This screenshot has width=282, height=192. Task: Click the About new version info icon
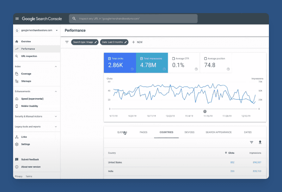click(x=17, y=167)
